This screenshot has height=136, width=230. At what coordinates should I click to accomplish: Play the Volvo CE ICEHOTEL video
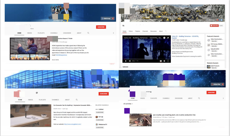click(126, 61)
